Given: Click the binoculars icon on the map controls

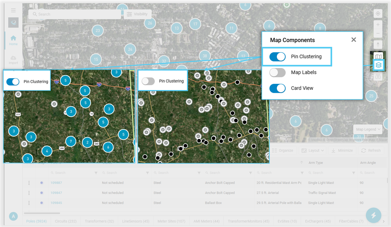Looking at the screenshot, I should (x=378, y=76).
